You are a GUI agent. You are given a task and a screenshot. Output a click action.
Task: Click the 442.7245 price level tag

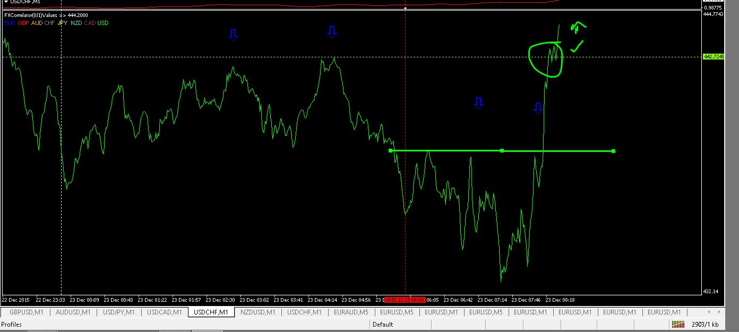712,56
